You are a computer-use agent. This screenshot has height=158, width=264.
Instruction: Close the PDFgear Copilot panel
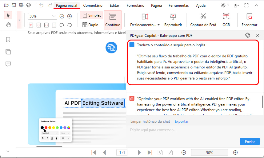point(258,35)
